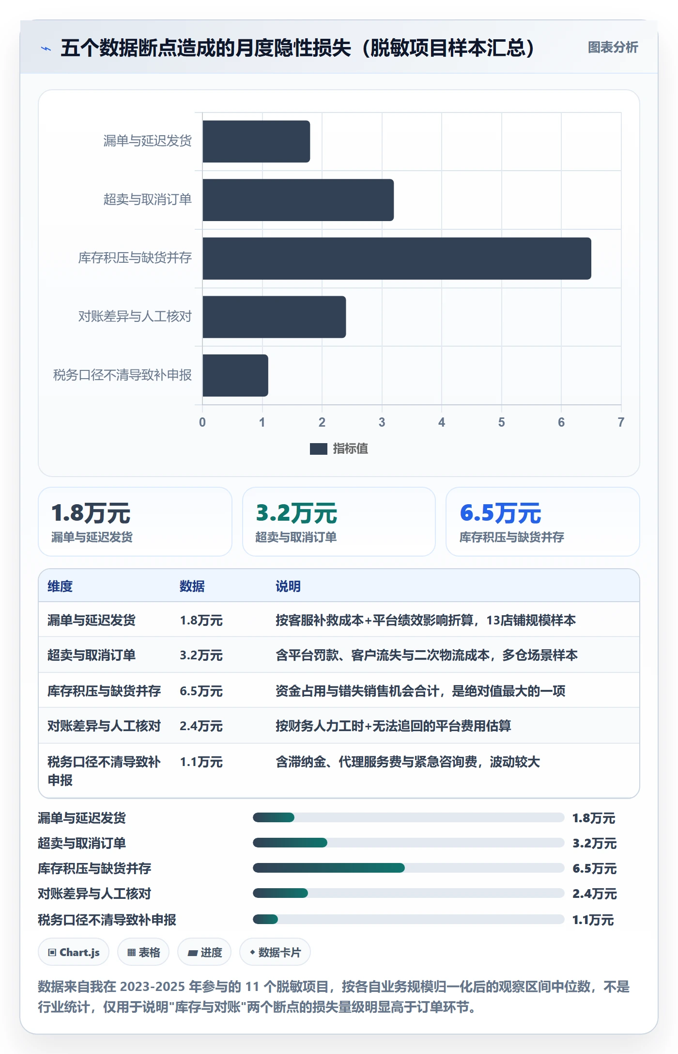678x1054 pixels.
Task: Open the 1.8万元 data card
Action: (135, 522)
